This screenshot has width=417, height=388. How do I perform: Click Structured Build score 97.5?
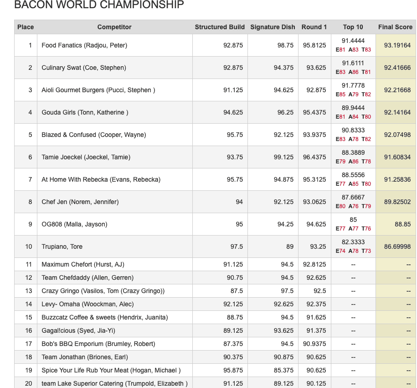pos(237,246)
